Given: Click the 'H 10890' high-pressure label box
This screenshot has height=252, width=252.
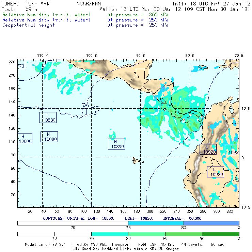Looking at the screenshot, I should (116, 144).
